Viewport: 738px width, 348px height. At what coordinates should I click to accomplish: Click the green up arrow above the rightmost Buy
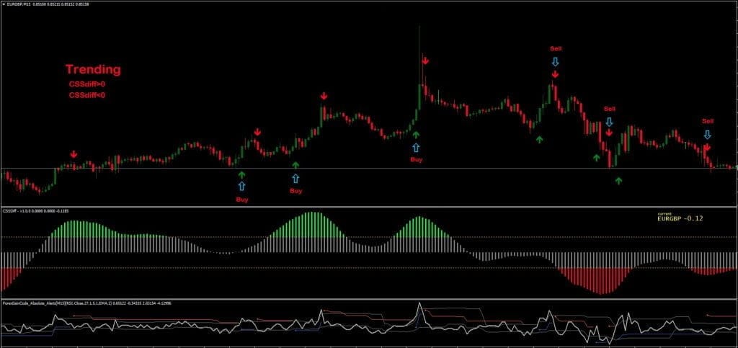pyautogui.click(x=416, y=135)
